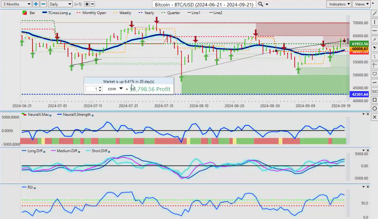Click the X delete-drawings tool
The image size is (378, 219).
point(374,118)
